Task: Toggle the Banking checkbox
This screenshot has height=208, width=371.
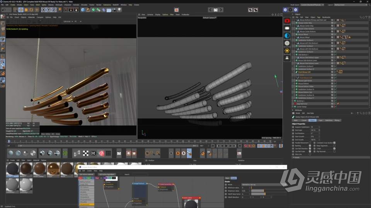Action: tap(310, 146)
